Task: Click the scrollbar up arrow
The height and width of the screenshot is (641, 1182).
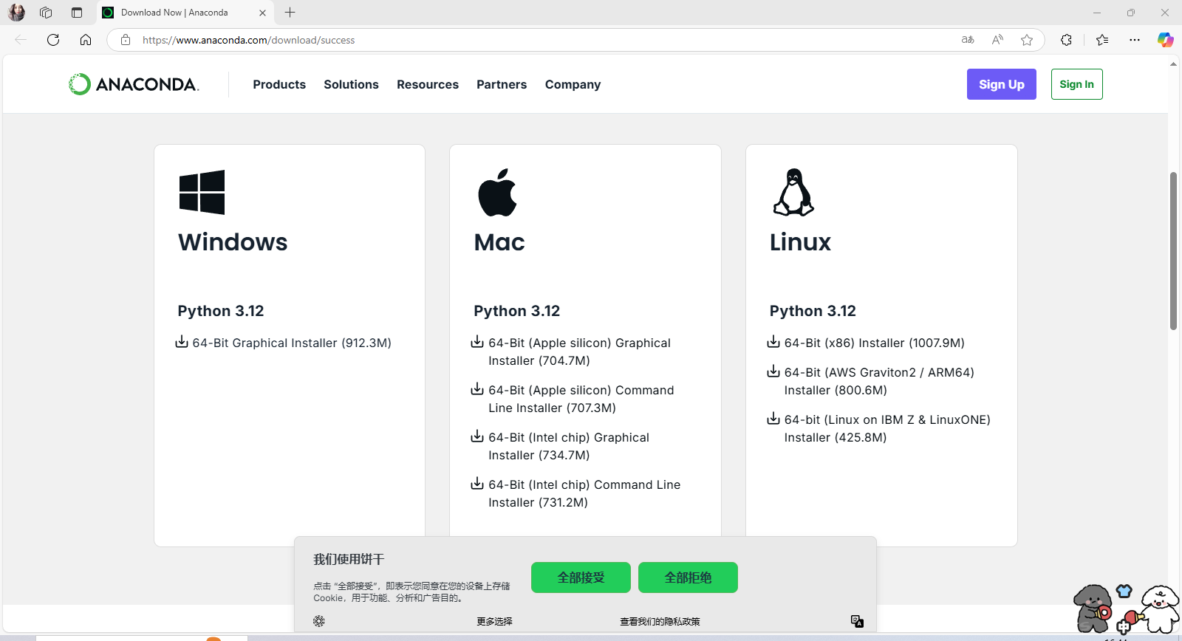Action: click(x=1173, y=64)
